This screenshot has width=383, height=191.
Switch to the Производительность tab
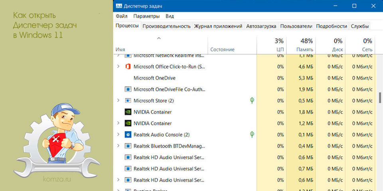point(167,26)
